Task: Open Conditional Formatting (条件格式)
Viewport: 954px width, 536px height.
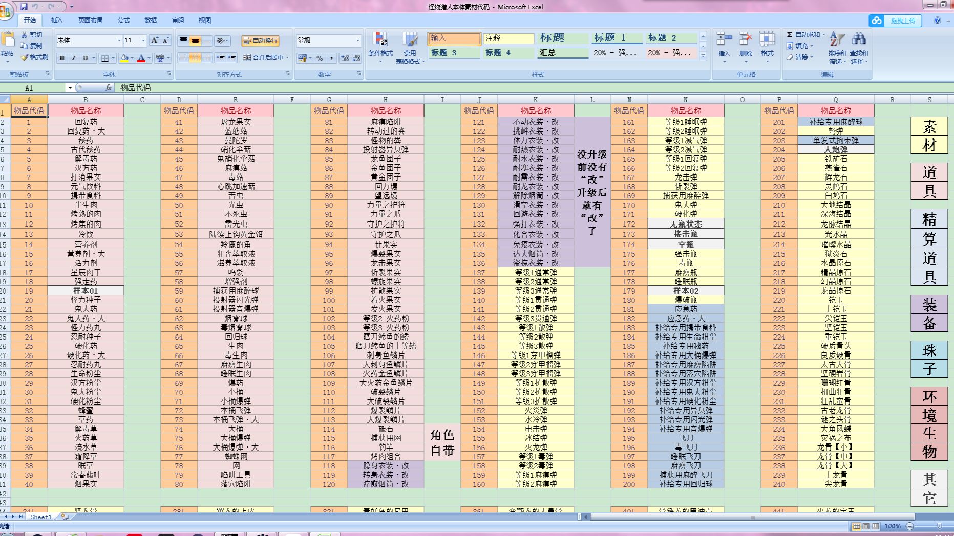Action: point(380,47)
